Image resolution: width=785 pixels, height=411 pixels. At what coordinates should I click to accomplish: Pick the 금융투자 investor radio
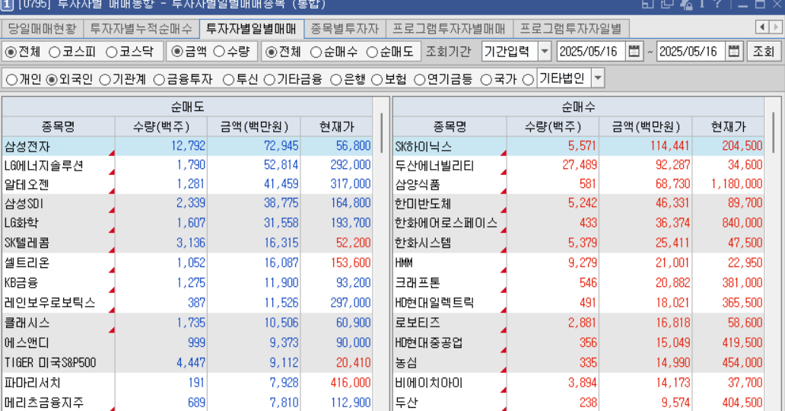(x=159, y=80)
